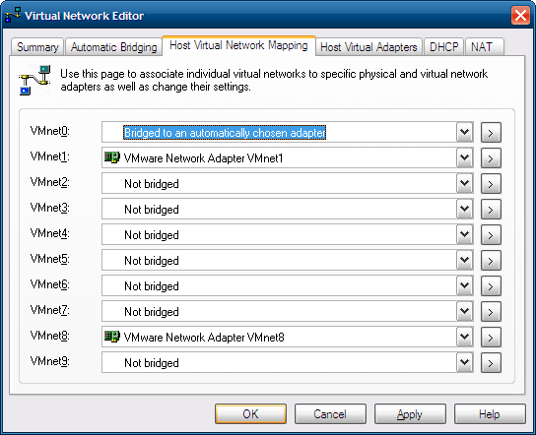Go to the DHCP tab
The image size is (536, 435).
[443, 47]
